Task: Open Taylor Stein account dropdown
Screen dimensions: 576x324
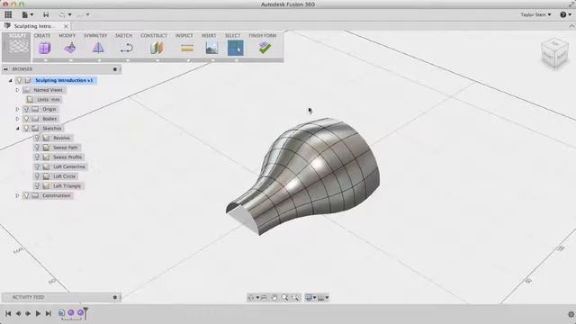Action: tap(535, 14)
